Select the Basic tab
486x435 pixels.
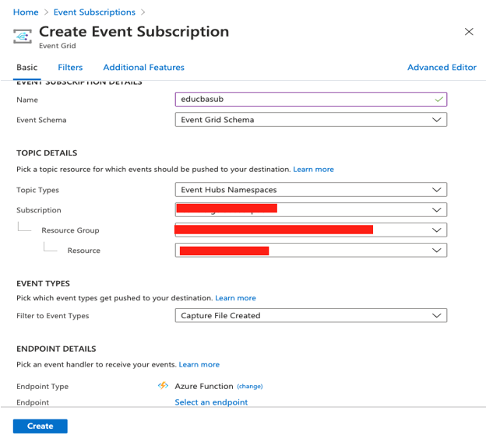[26, 68]
